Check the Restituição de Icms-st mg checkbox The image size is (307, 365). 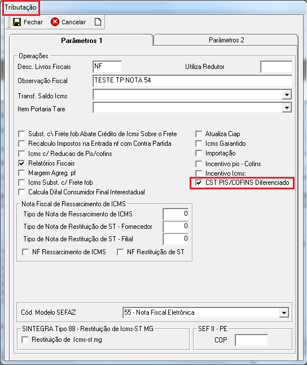[25, 340]
